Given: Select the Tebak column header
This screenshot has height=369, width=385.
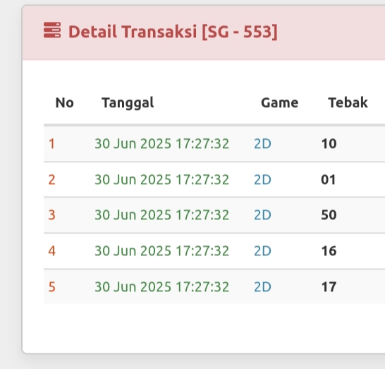Looking at the screenshot, I should click(x=348, y=102).
